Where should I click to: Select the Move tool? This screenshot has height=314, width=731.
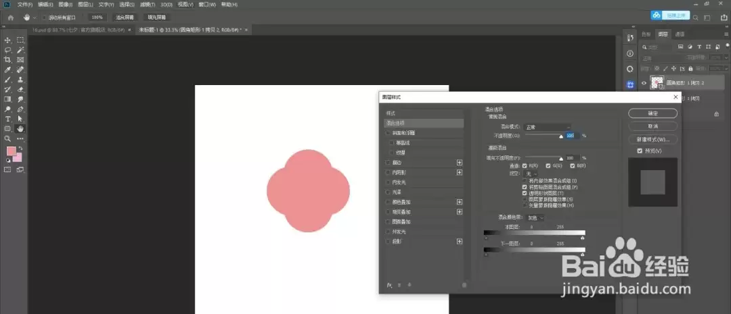tap(8, 40)
